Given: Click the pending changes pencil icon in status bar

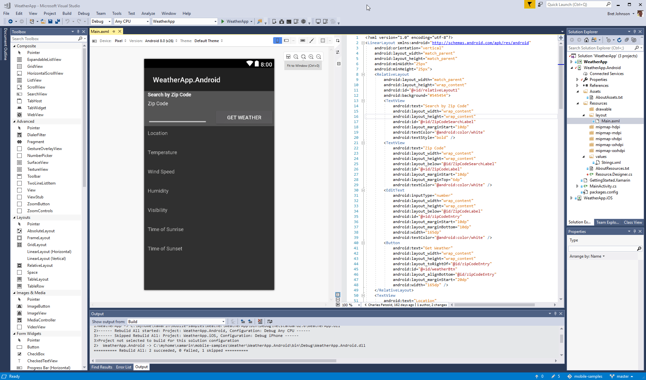Looking at the screenshot, I should pos(553,376).
